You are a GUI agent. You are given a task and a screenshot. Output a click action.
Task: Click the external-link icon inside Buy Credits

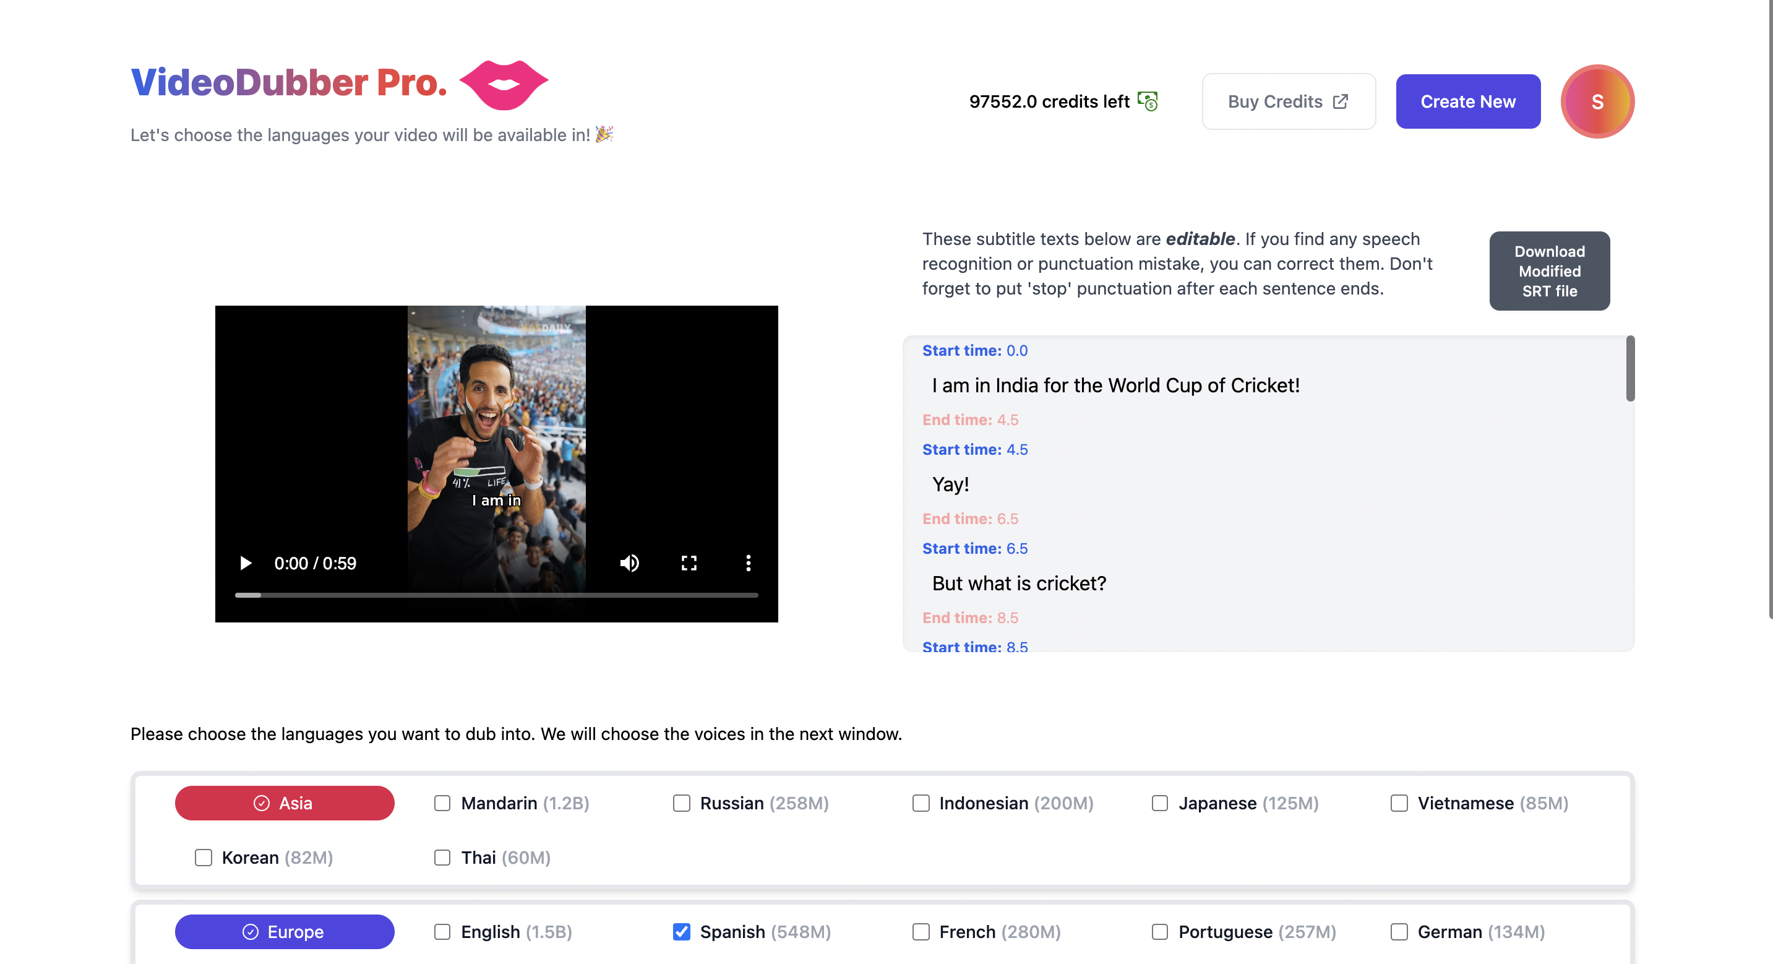[1341, 101]
